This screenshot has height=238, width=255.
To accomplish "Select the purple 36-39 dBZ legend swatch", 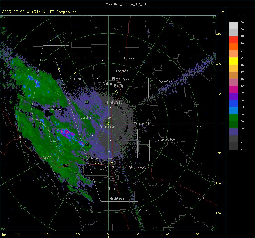I will [233, 96].
